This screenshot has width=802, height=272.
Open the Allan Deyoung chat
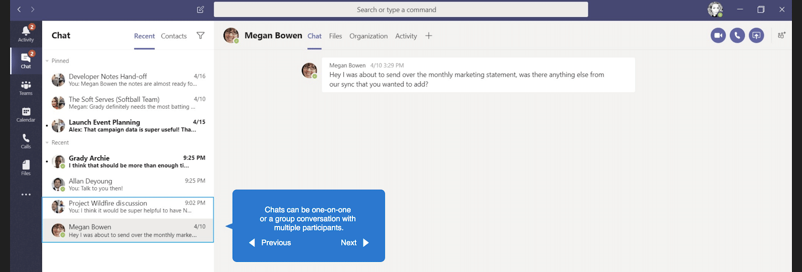[128, 184]
